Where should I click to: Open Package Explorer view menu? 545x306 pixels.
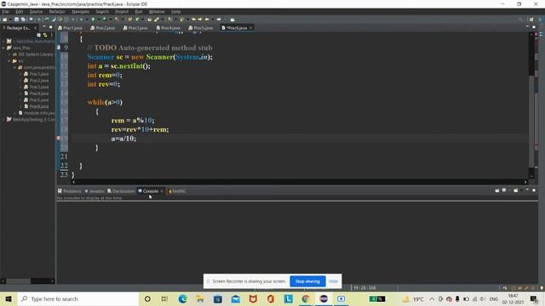click(x=51, y=35)
